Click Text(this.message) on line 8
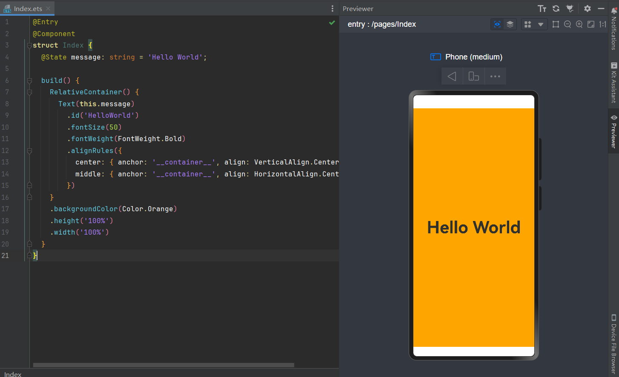The image size is (619, 377). click(97, 104)
